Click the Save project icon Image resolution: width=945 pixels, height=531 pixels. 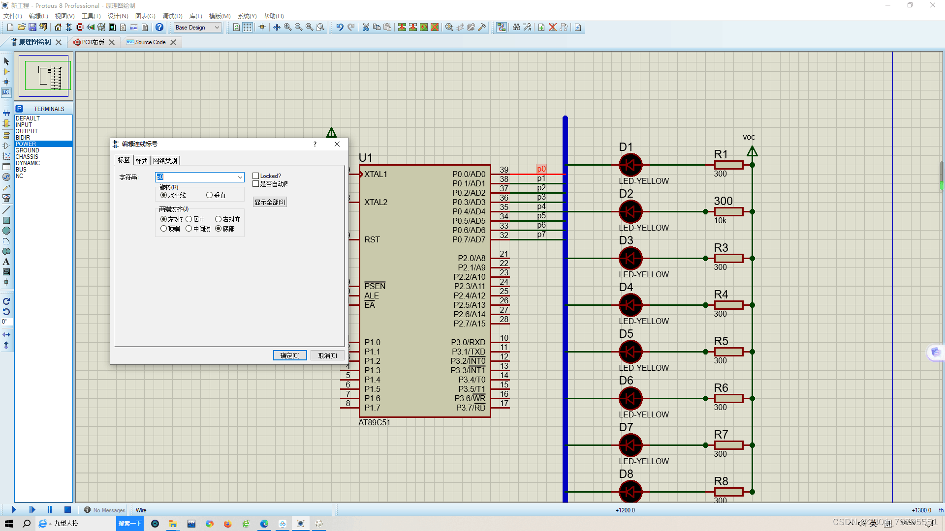pyautogui.click(x=32, y=27)
